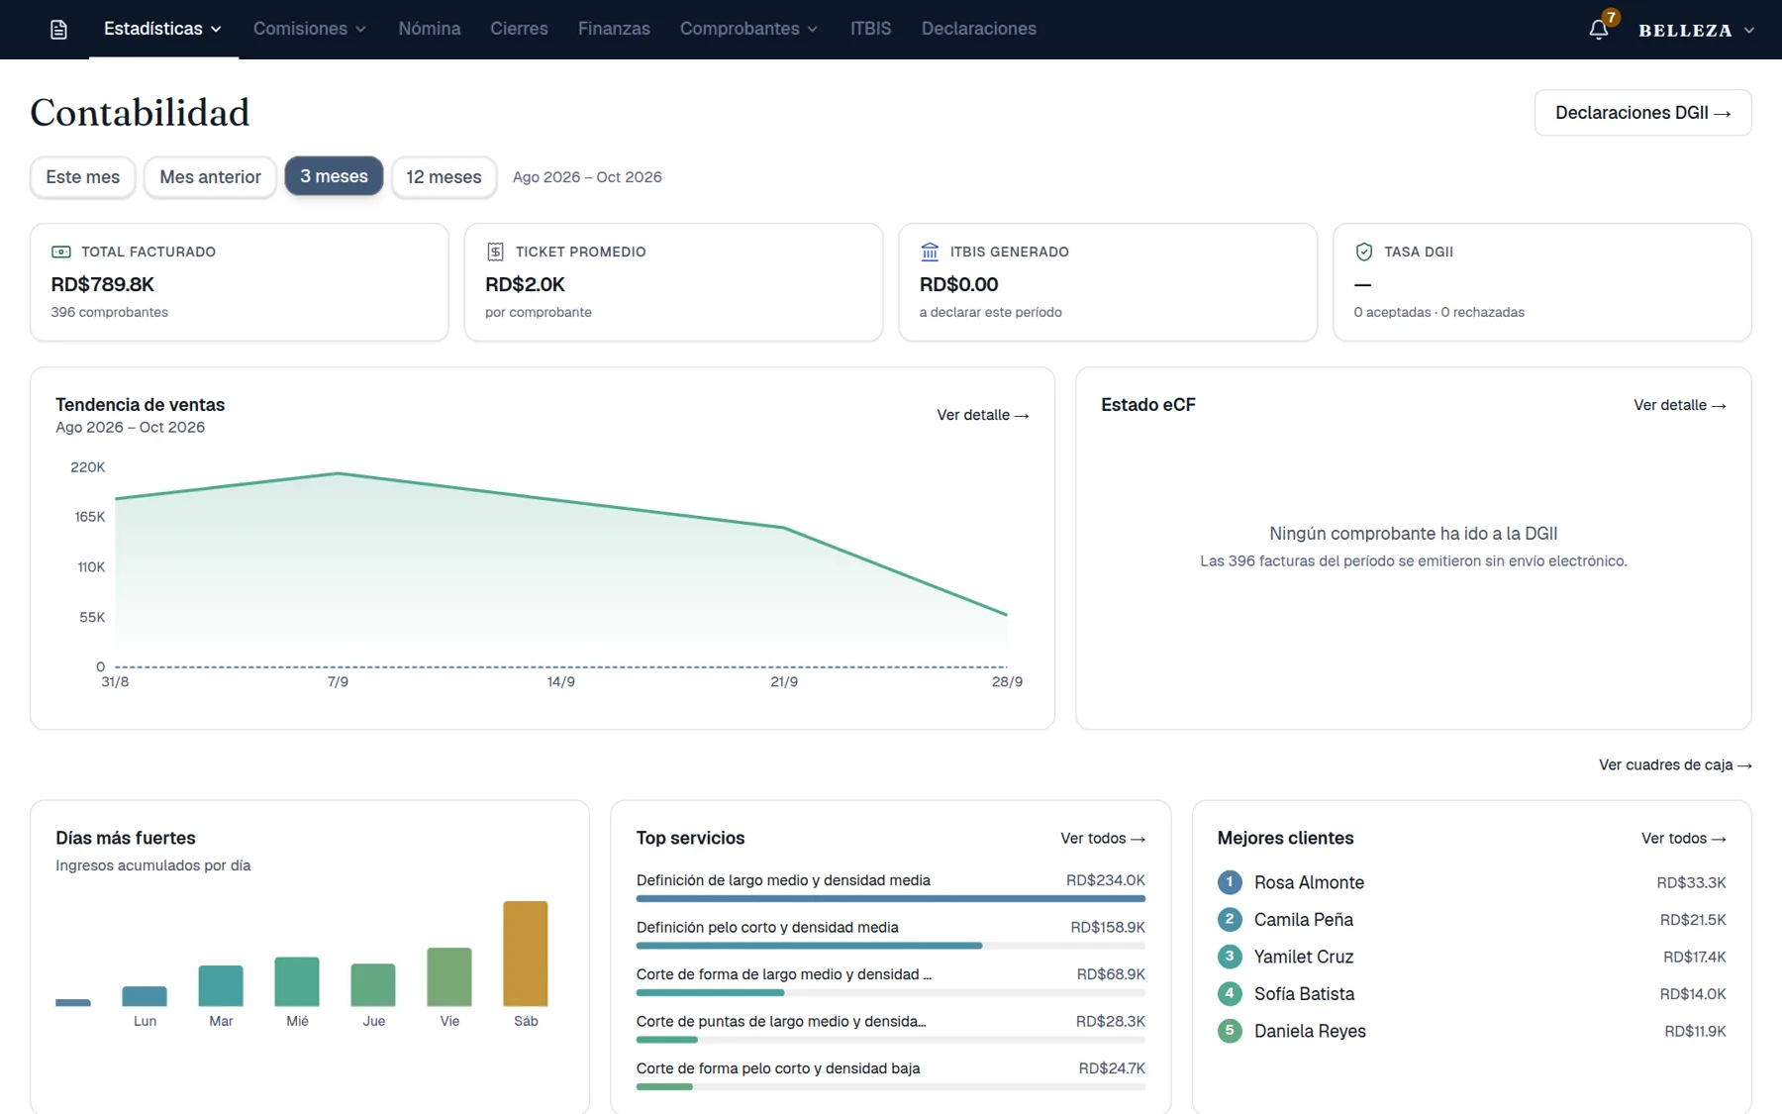Open Ver todos in Mejores clientes
This screenshot has height=1114, width=1782.
coord(1684,838)
